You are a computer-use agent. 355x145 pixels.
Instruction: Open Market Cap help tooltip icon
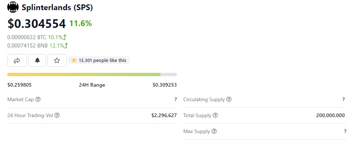point(38,99)
